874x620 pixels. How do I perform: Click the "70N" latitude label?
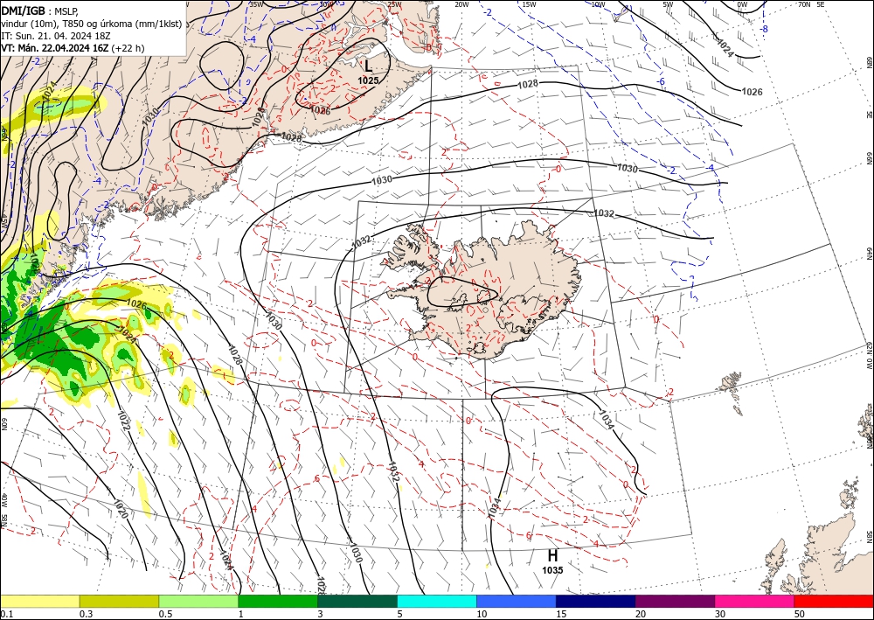804,4
